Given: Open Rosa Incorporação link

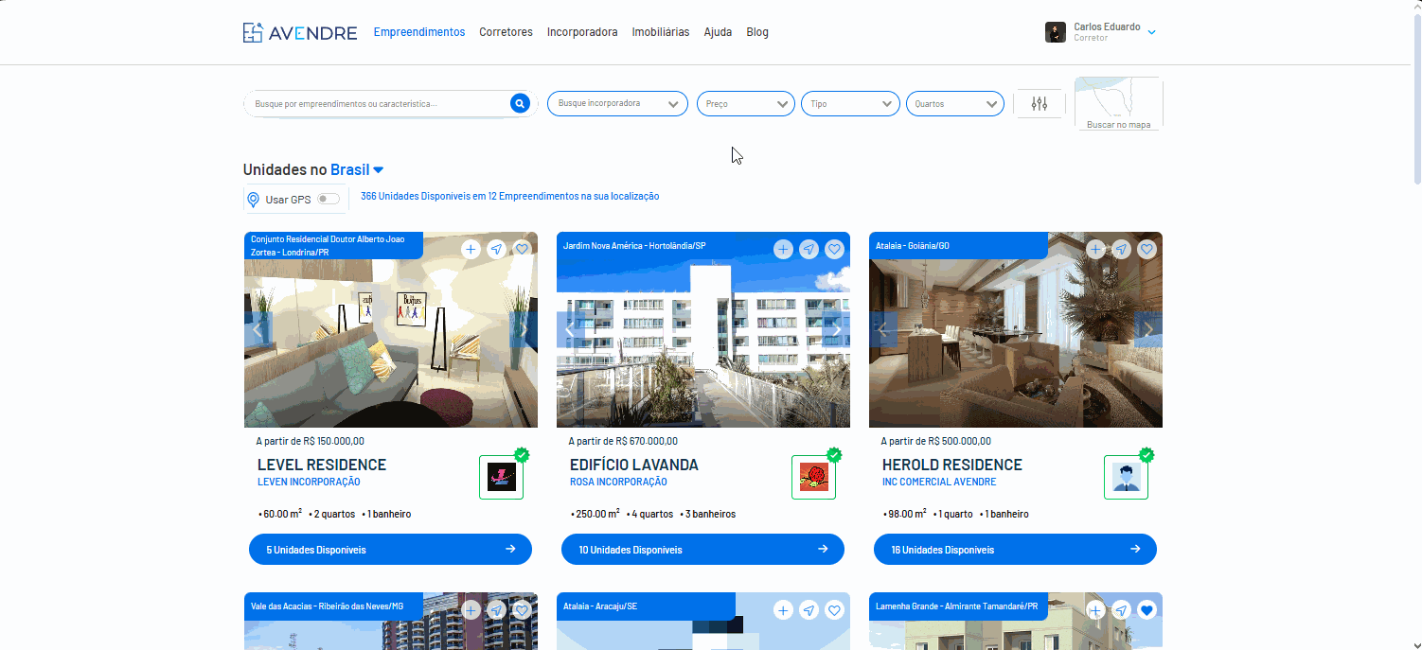Looking at the screenshot, I should coord(618,483).
